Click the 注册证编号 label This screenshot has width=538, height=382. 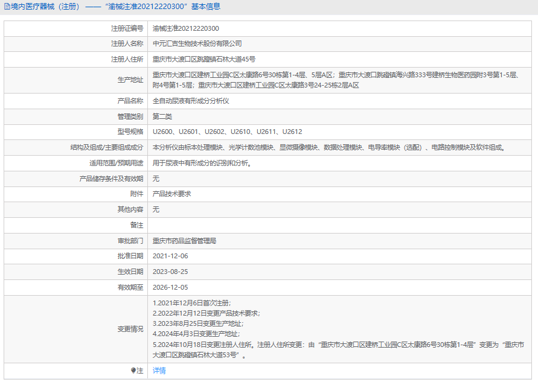pyautogui.click(x=127, y=28)
